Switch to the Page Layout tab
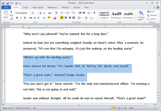The height and width of the screenshot is (111, 161). point(38,8)
